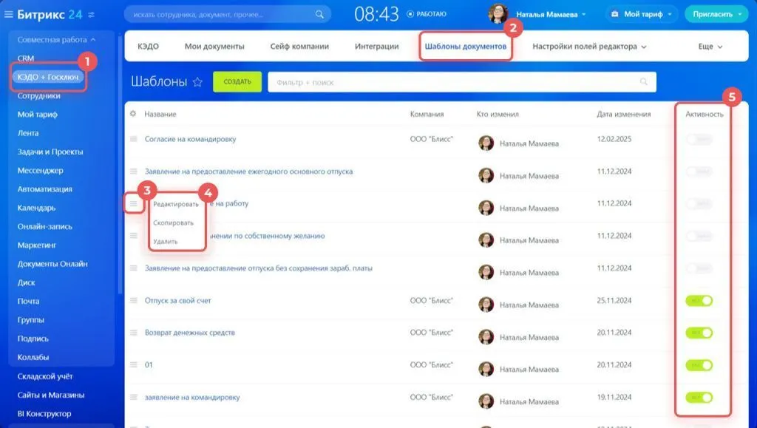The width and height of the screenshot is (757, 428).
Task: Click the green Создать button
Action: 237,82
